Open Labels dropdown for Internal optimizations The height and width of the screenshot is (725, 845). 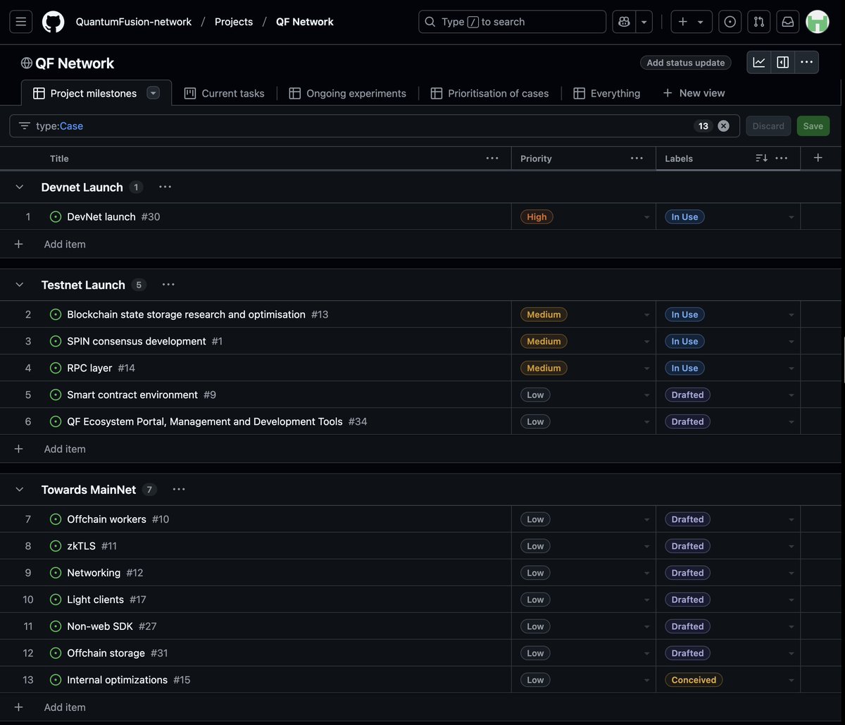791,681
